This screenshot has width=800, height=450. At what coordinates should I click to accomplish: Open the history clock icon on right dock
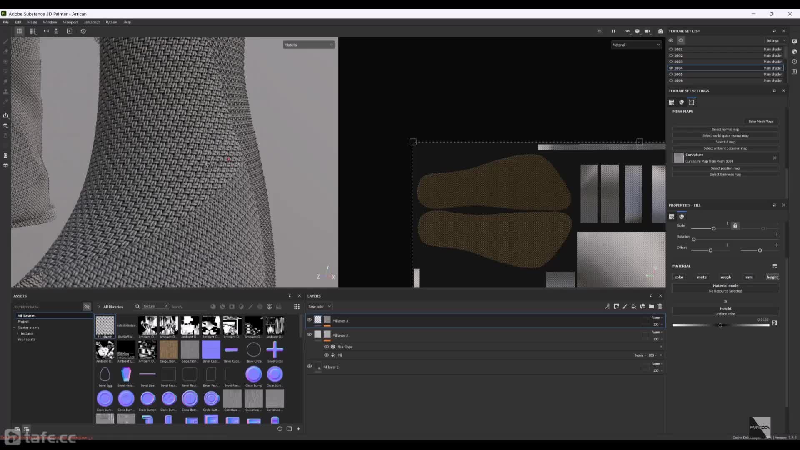[794, 62]
